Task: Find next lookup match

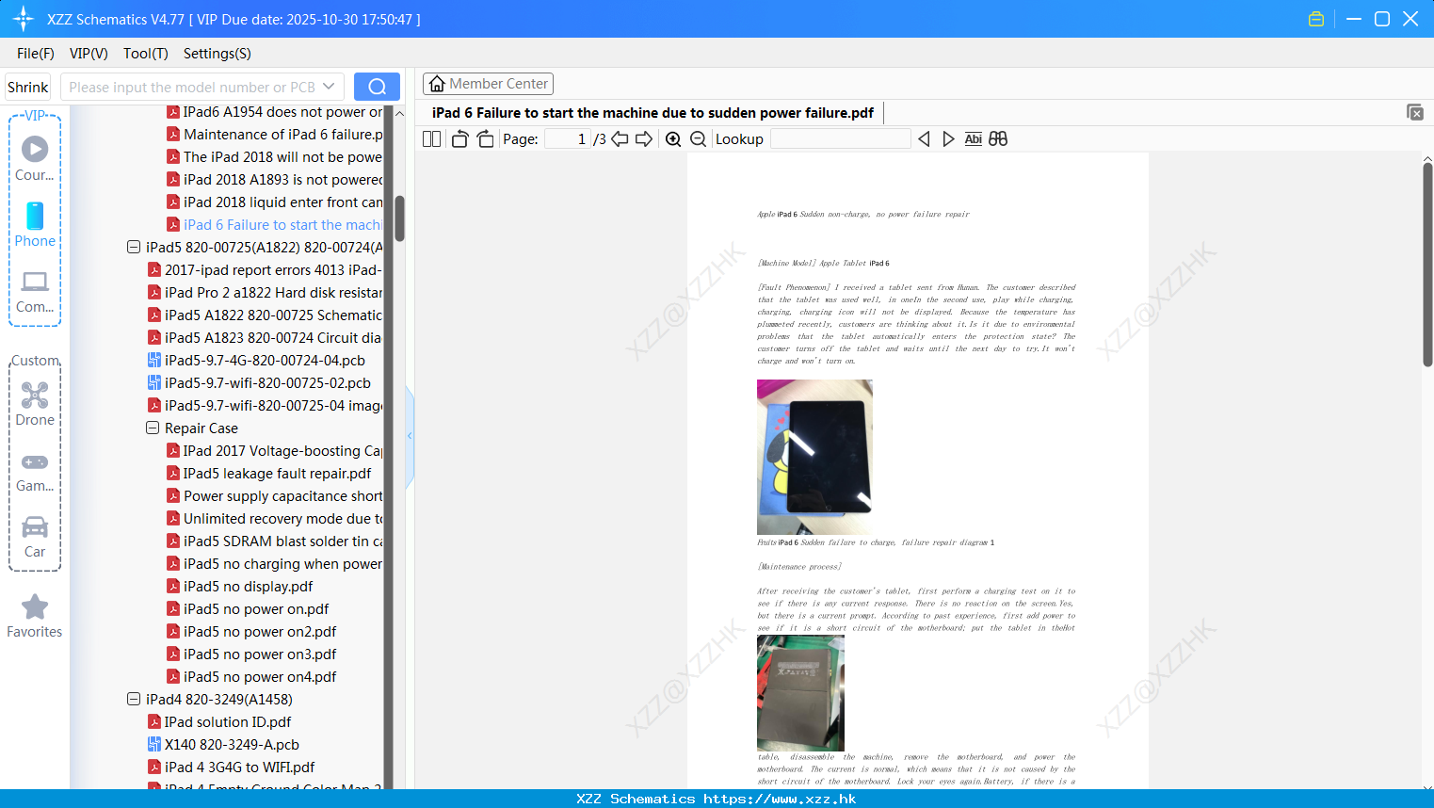Action: click(948, 139)
